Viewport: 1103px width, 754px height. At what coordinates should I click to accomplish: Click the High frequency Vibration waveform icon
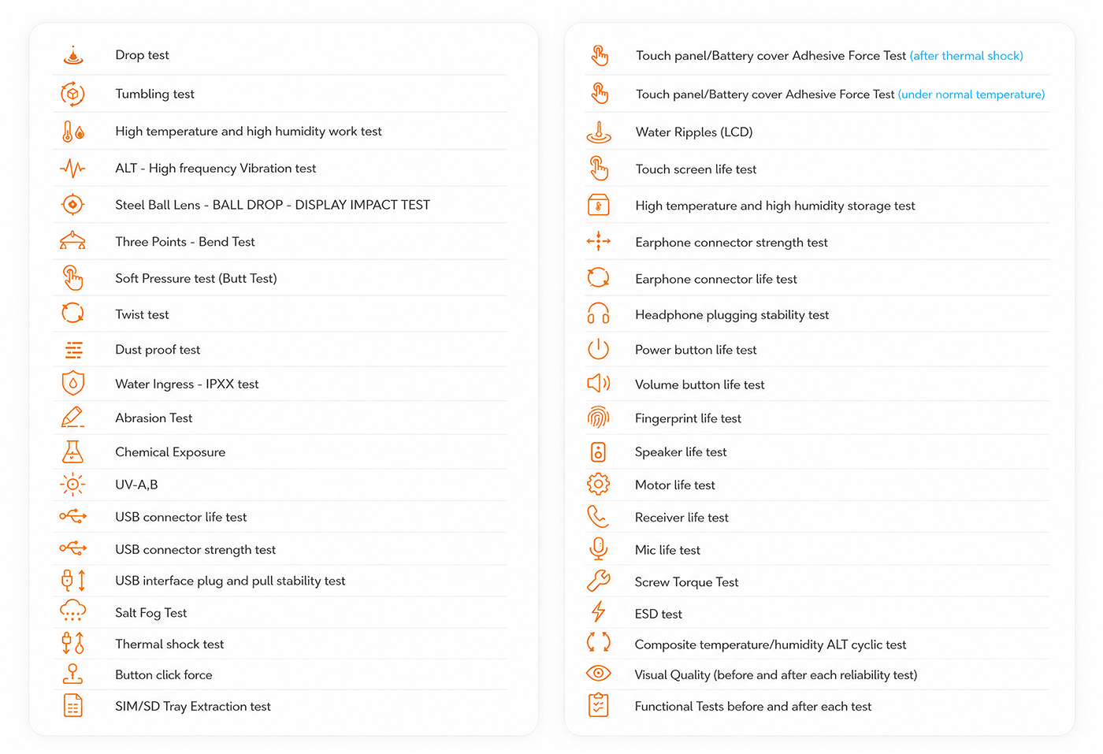point(72,168)
